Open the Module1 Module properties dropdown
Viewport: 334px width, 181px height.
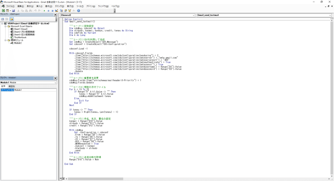tap(55, 83)
